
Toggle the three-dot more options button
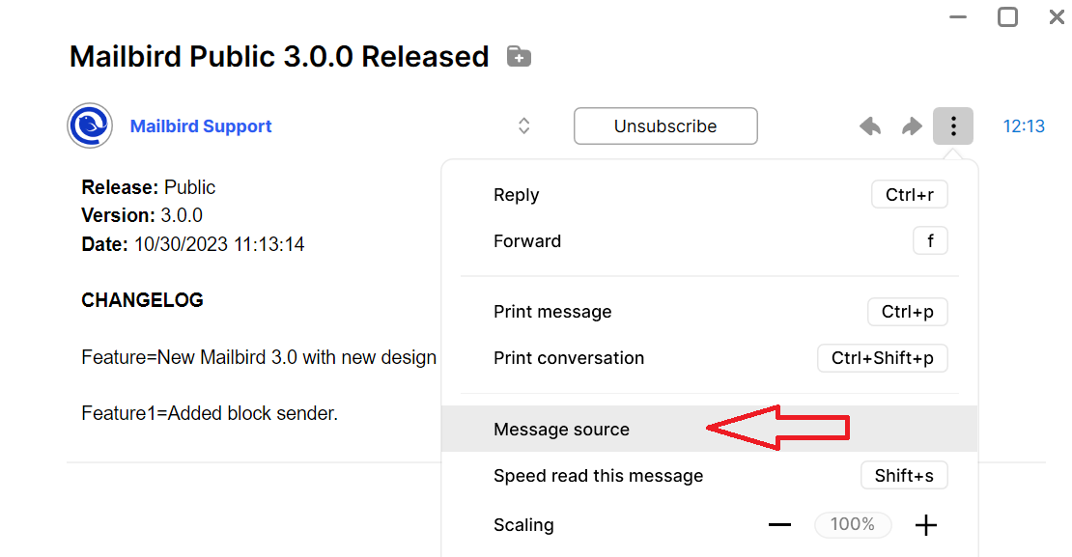pos(953,125)
